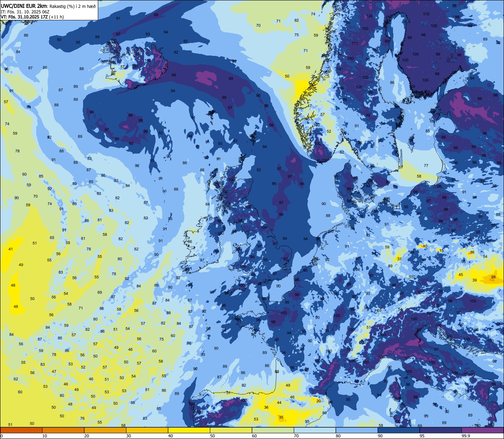Screen dimensions: 504x439
Task: Click the purple 99.9+ segment of the legend bar
Action: pyautogui.click(x=483, y=430)
